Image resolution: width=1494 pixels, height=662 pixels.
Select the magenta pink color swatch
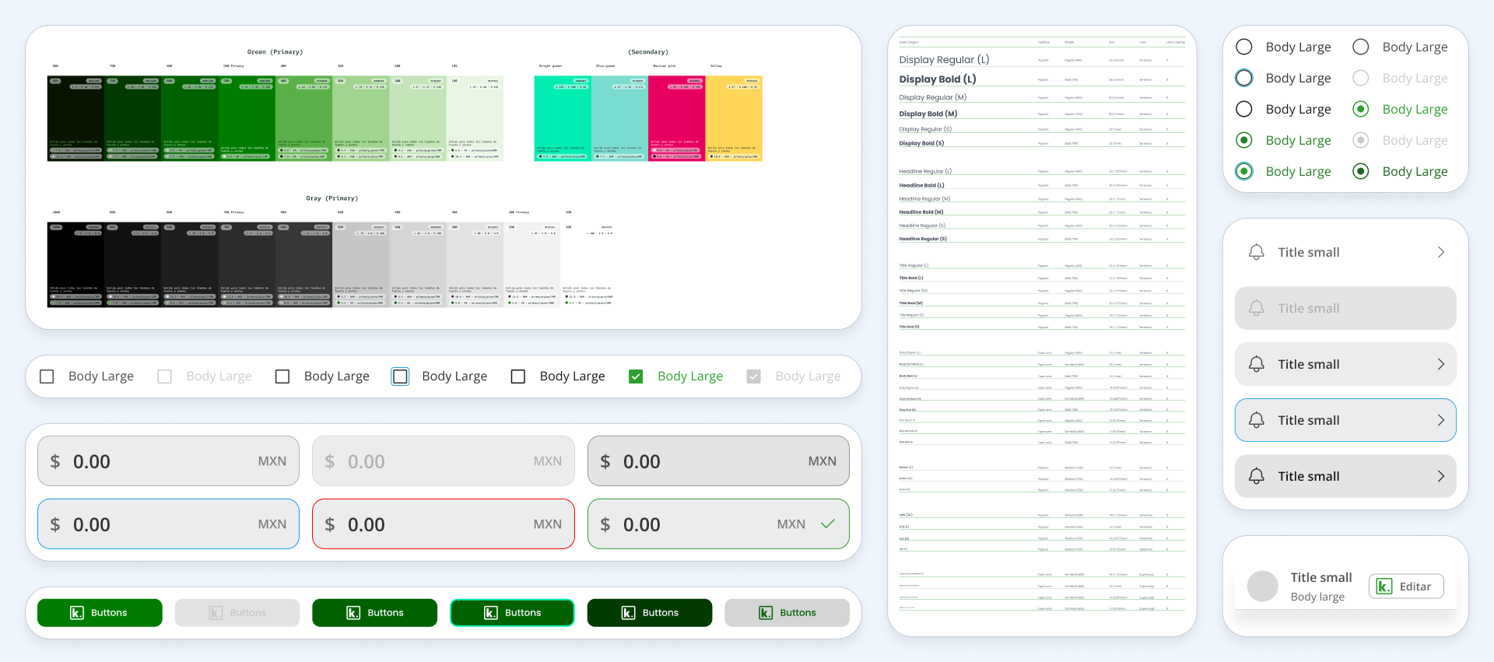tap(676, 117)
